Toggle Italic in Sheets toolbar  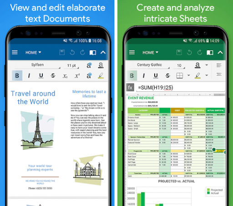143,75
